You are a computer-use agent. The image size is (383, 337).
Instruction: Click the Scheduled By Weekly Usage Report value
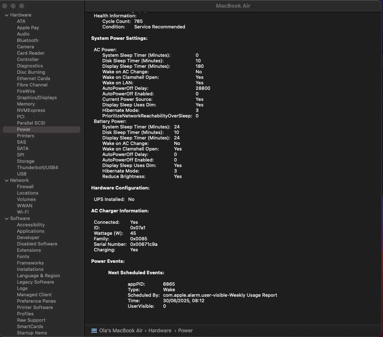coord(220,295)
